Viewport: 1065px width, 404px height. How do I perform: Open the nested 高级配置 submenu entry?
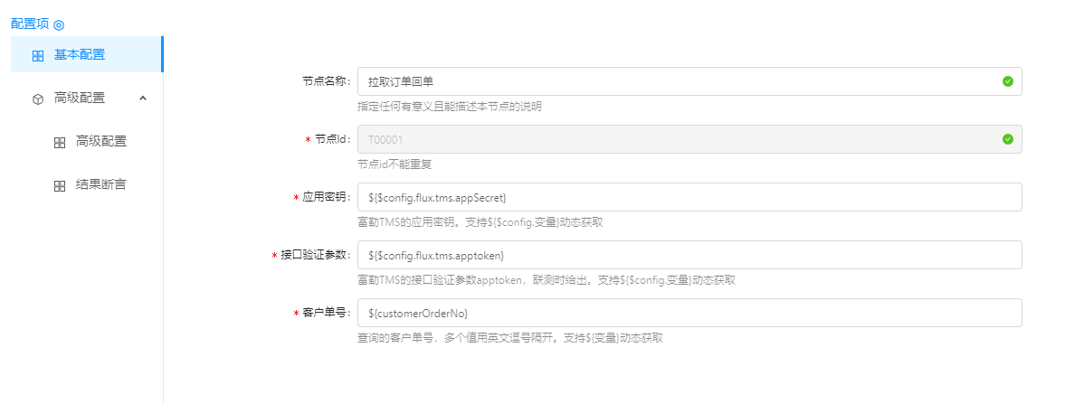coord(101,141)
